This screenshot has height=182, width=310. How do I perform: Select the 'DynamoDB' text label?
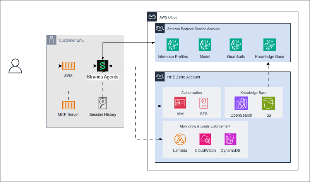click(231, 150)
